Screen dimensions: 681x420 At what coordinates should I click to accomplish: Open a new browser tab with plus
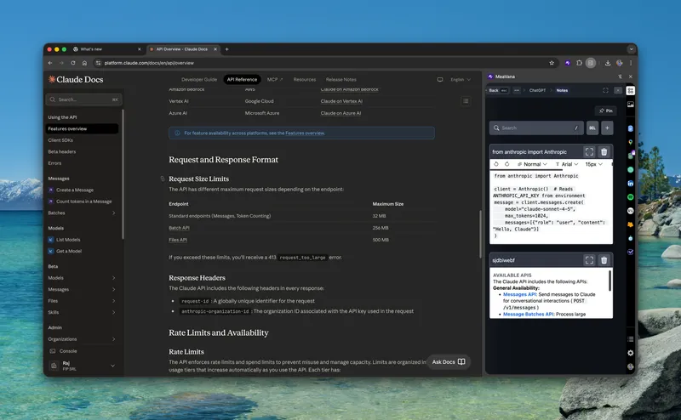click(x=226, y=49)
